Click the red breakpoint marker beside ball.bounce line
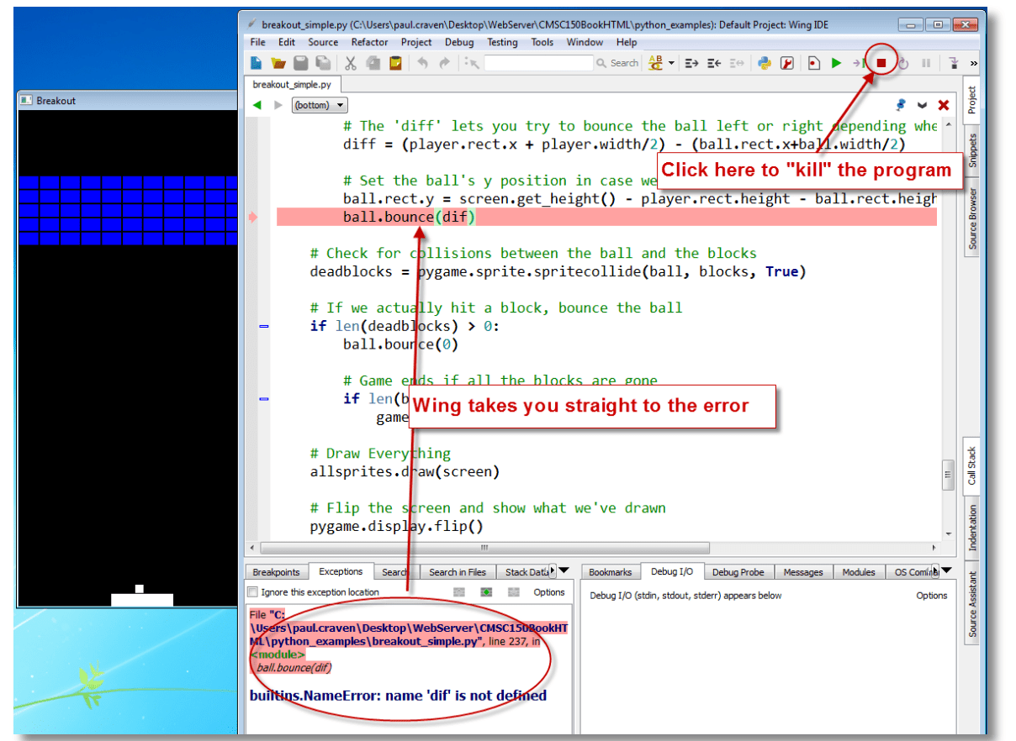1016x741 pixels. [254, 217]
